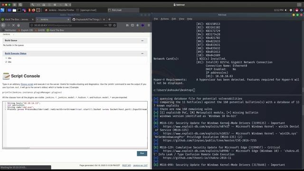The width and height of the screenshot is (304, 171).
Task: Click the 12:12 PM panel clock
Action: coord(278,10)
